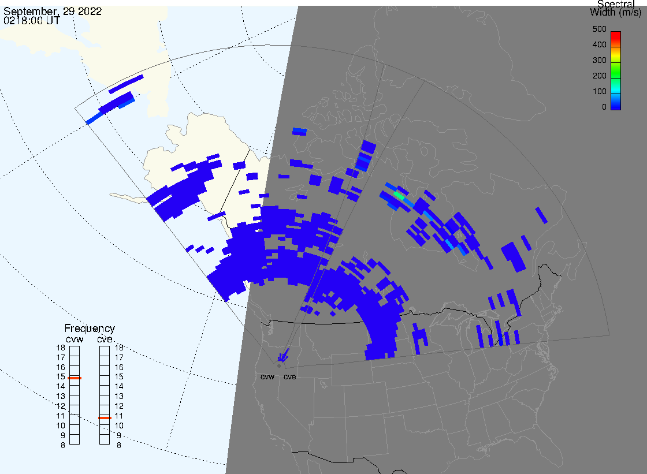This screenshot has height=474, width=647.
Task: Click the 8 label left of cvw scale
Action: (63, 446)
